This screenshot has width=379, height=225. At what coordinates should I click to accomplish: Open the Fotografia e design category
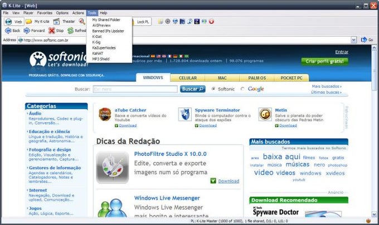point(50,150)
